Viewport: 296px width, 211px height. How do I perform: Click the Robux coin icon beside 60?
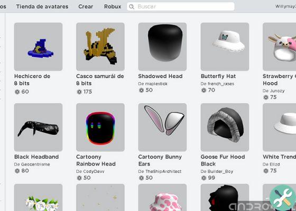pos(17,92)
